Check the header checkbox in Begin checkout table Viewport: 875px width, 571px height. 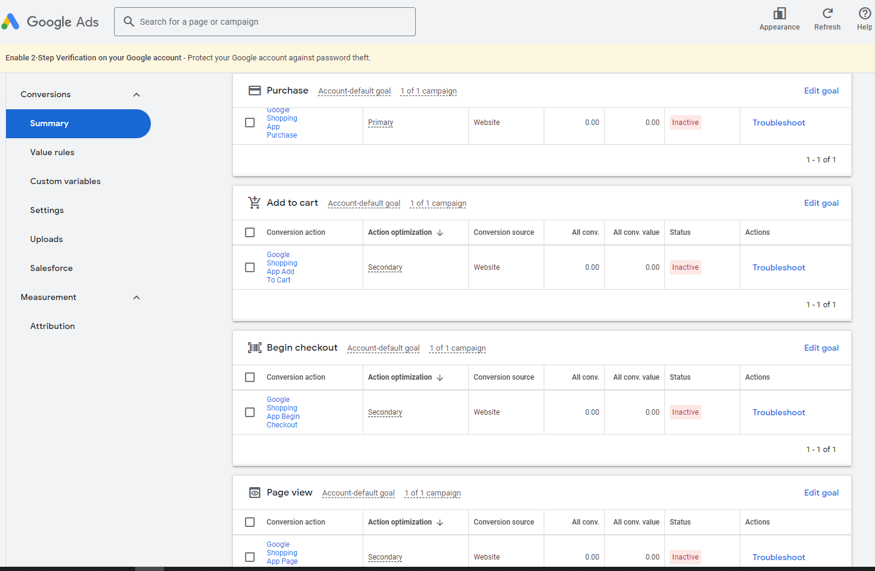point(250,377)
